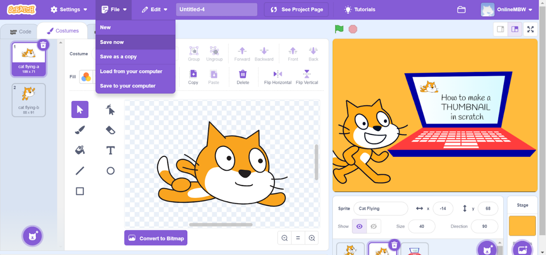The width and height of the screenshot is (546, 255).
Task: Select the arrow Select tool
Action: point(80,110)
